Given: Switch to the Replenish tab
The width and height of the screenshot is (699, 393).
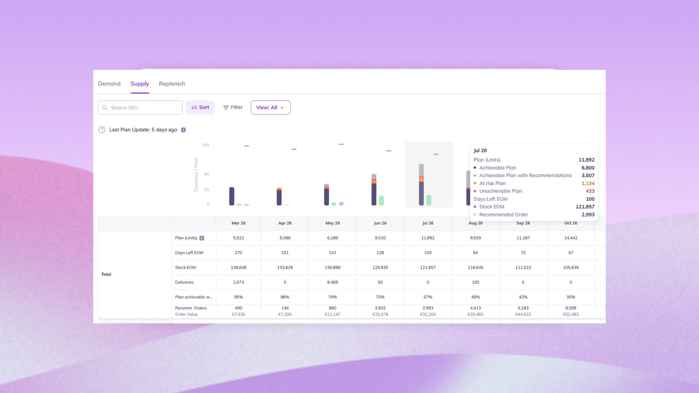Looking at the screenshot, I should click(x=172, y=84).
